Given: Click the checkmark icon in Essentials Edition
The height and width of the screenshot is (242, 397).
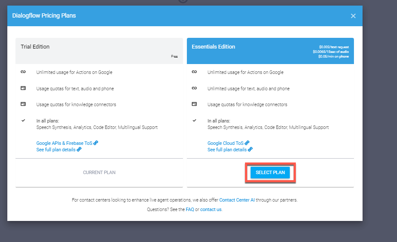Looking at the screenshot, I should click(194, 121).
